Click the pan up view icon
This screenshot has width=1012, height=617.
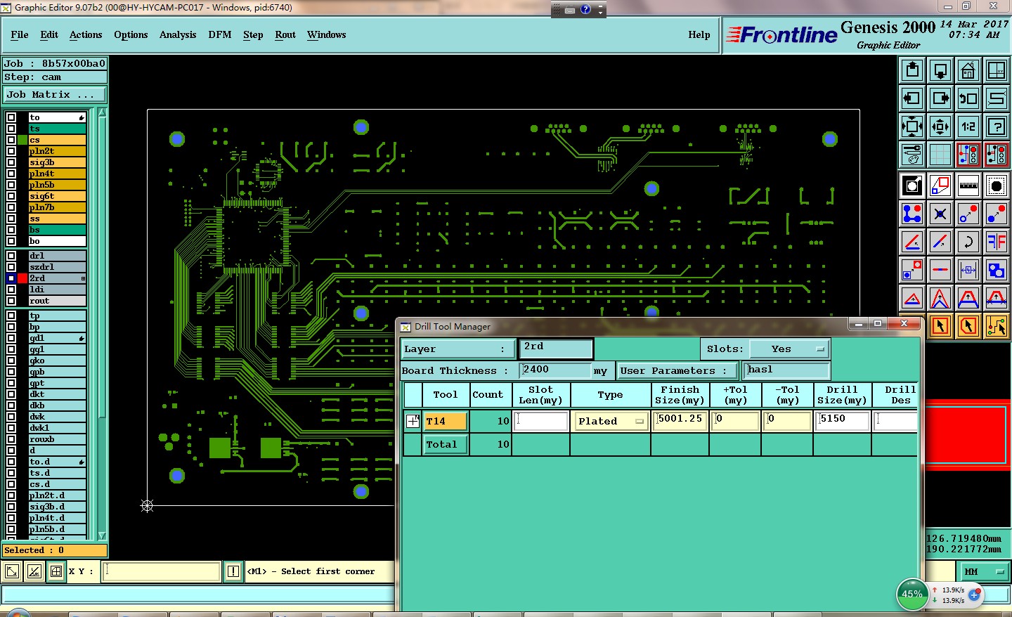[x=912, y=70]
